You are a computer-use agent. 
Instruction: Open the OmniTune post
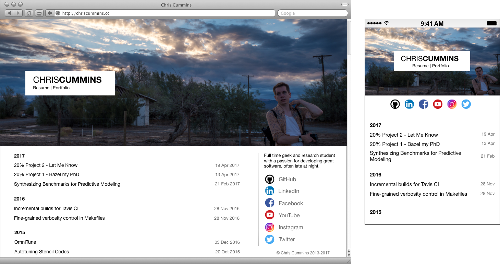(x=25, y=242)
